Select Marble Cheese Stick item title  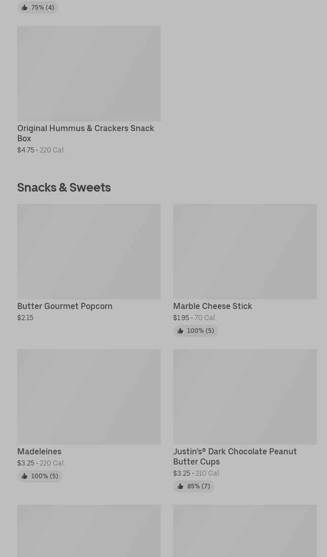(x=212, y=306)
